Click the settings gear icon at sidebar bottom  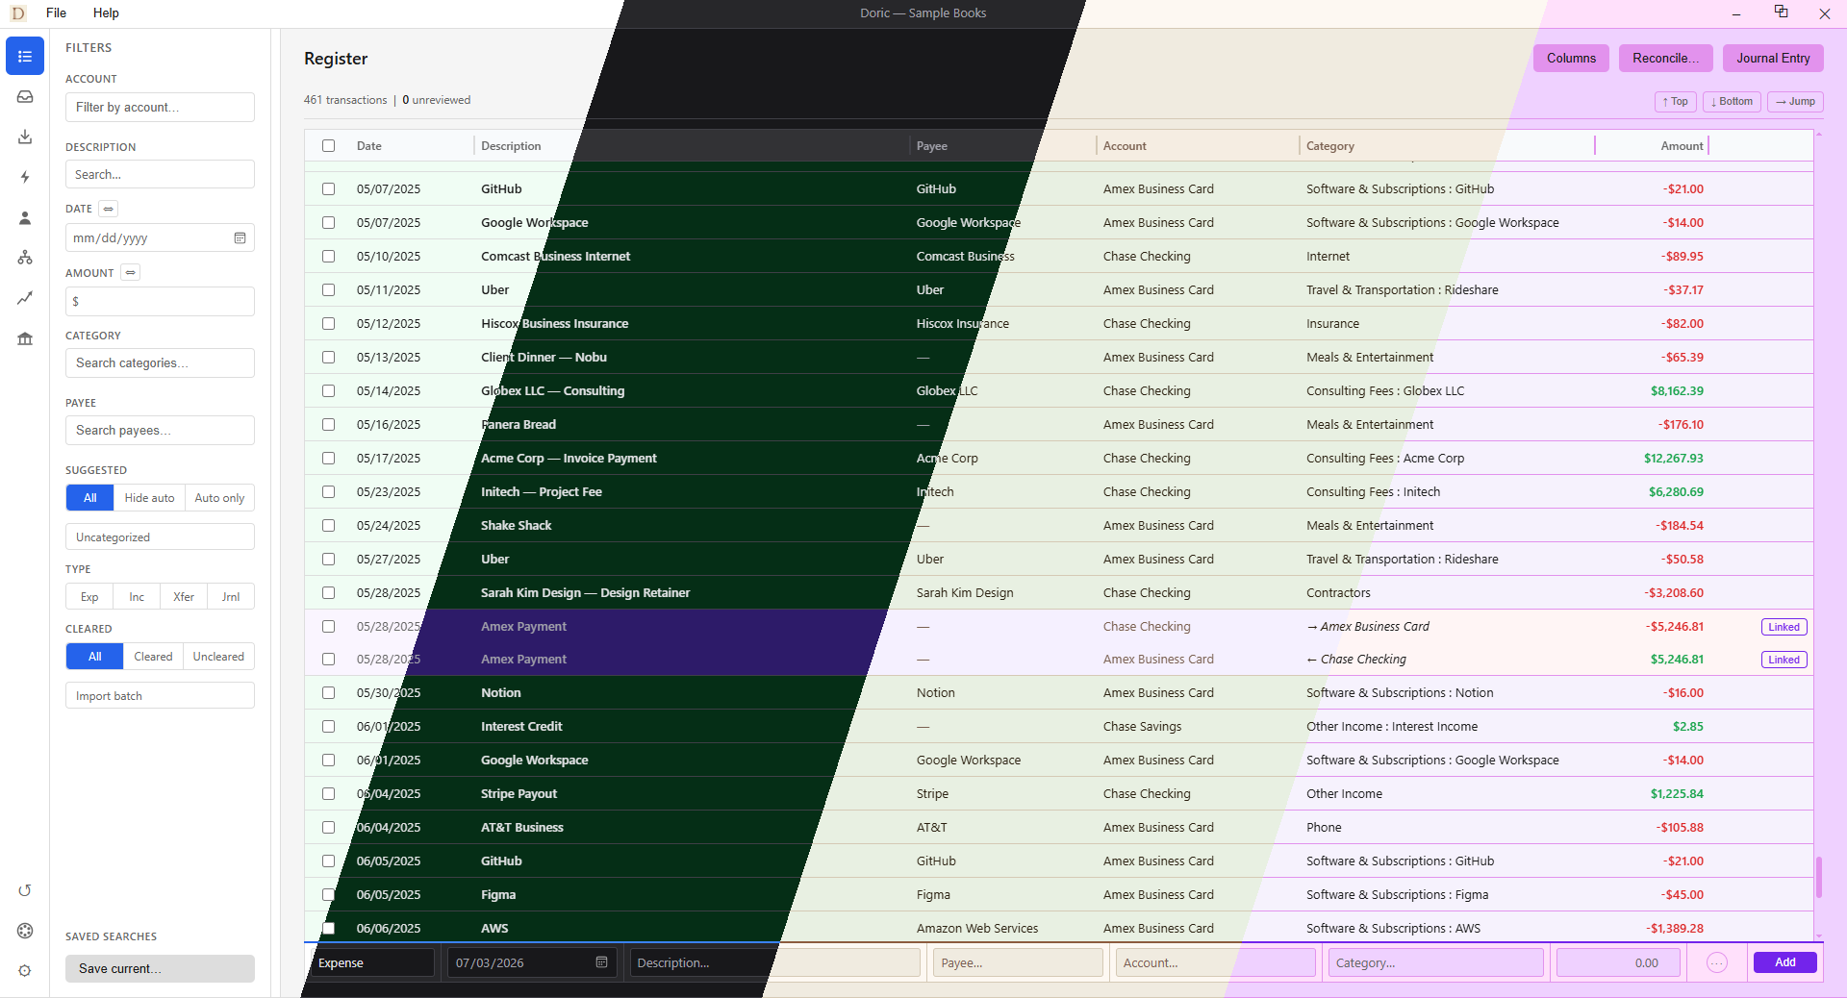(x=25, y=971)
